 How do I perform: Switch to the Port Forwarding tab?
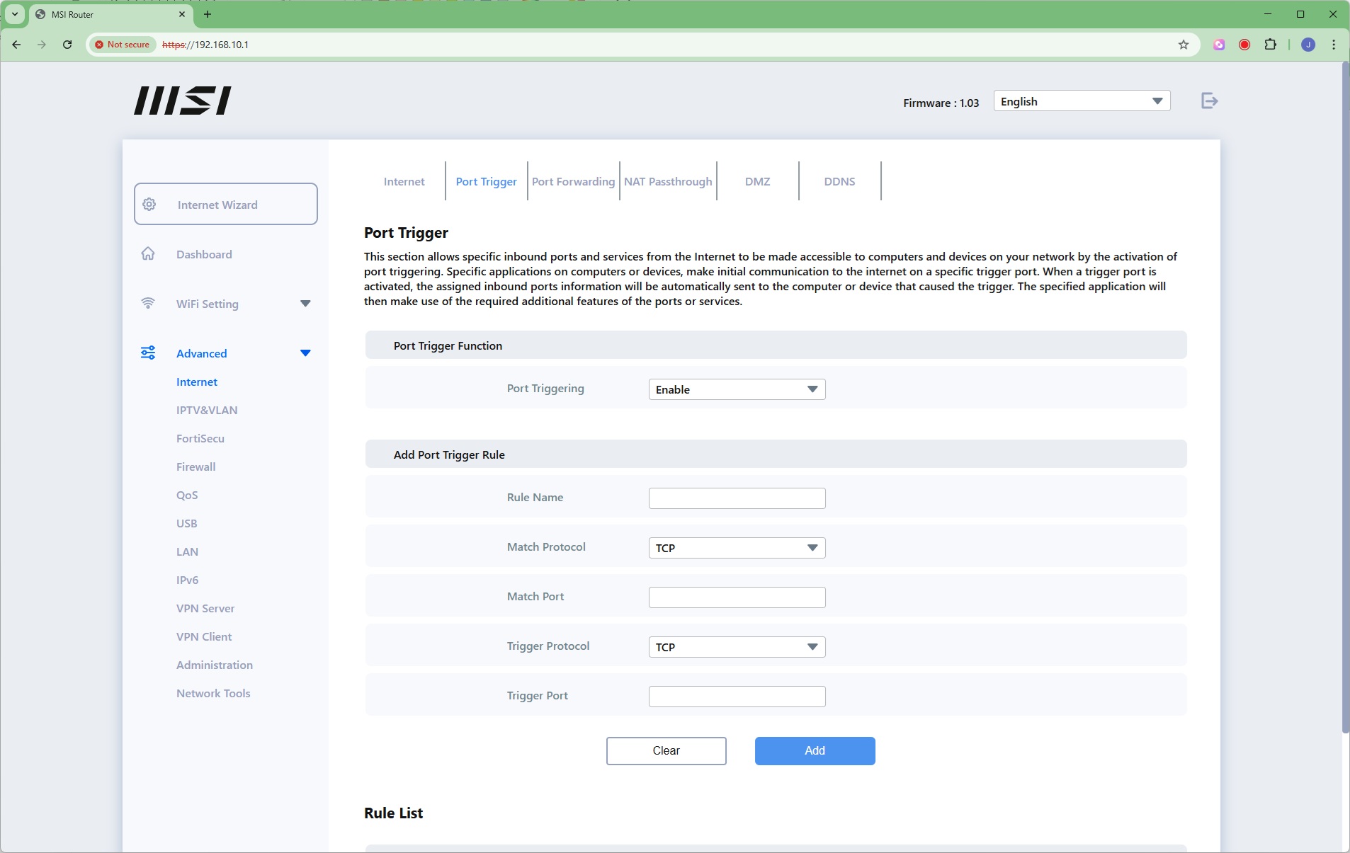coord(573,182)
